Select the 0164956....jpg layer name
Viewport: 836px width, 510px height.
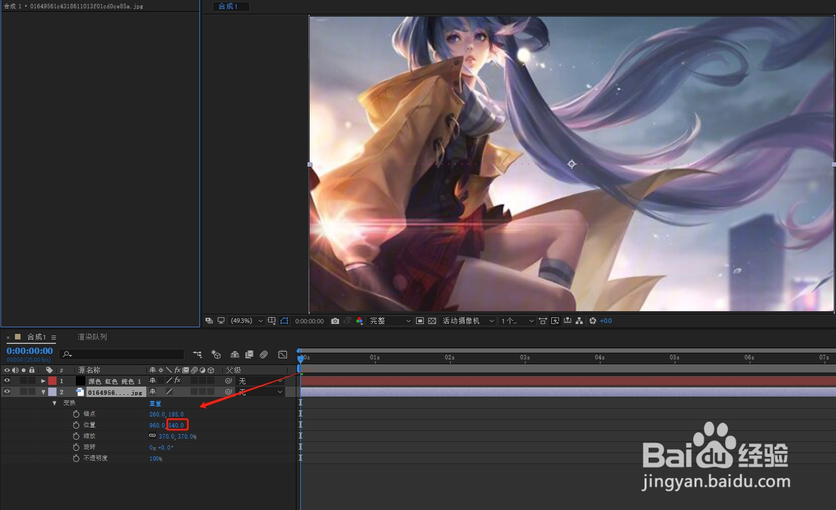click(115, 392)
